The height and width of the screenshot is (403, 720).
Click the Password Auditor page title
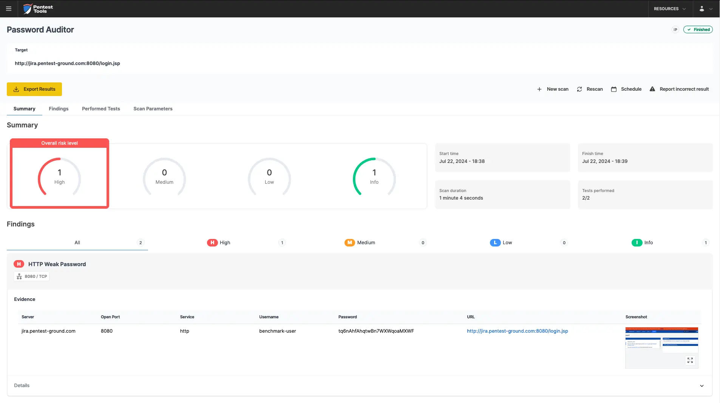pos(40,30)
